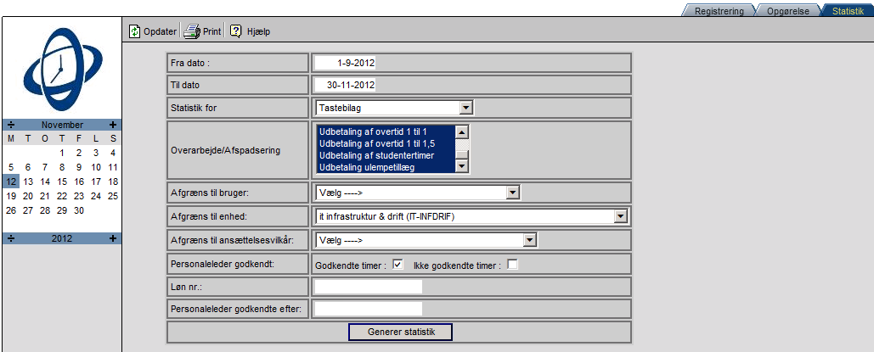Image resolution: width=874 pixels, height=352 pixels.
Task: Click the Print printer icon
Action: click(192, 31)
